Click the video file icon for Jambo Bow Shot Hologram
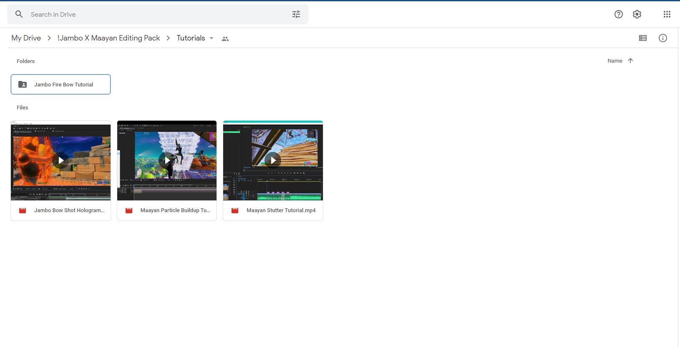 click(23, 210)
